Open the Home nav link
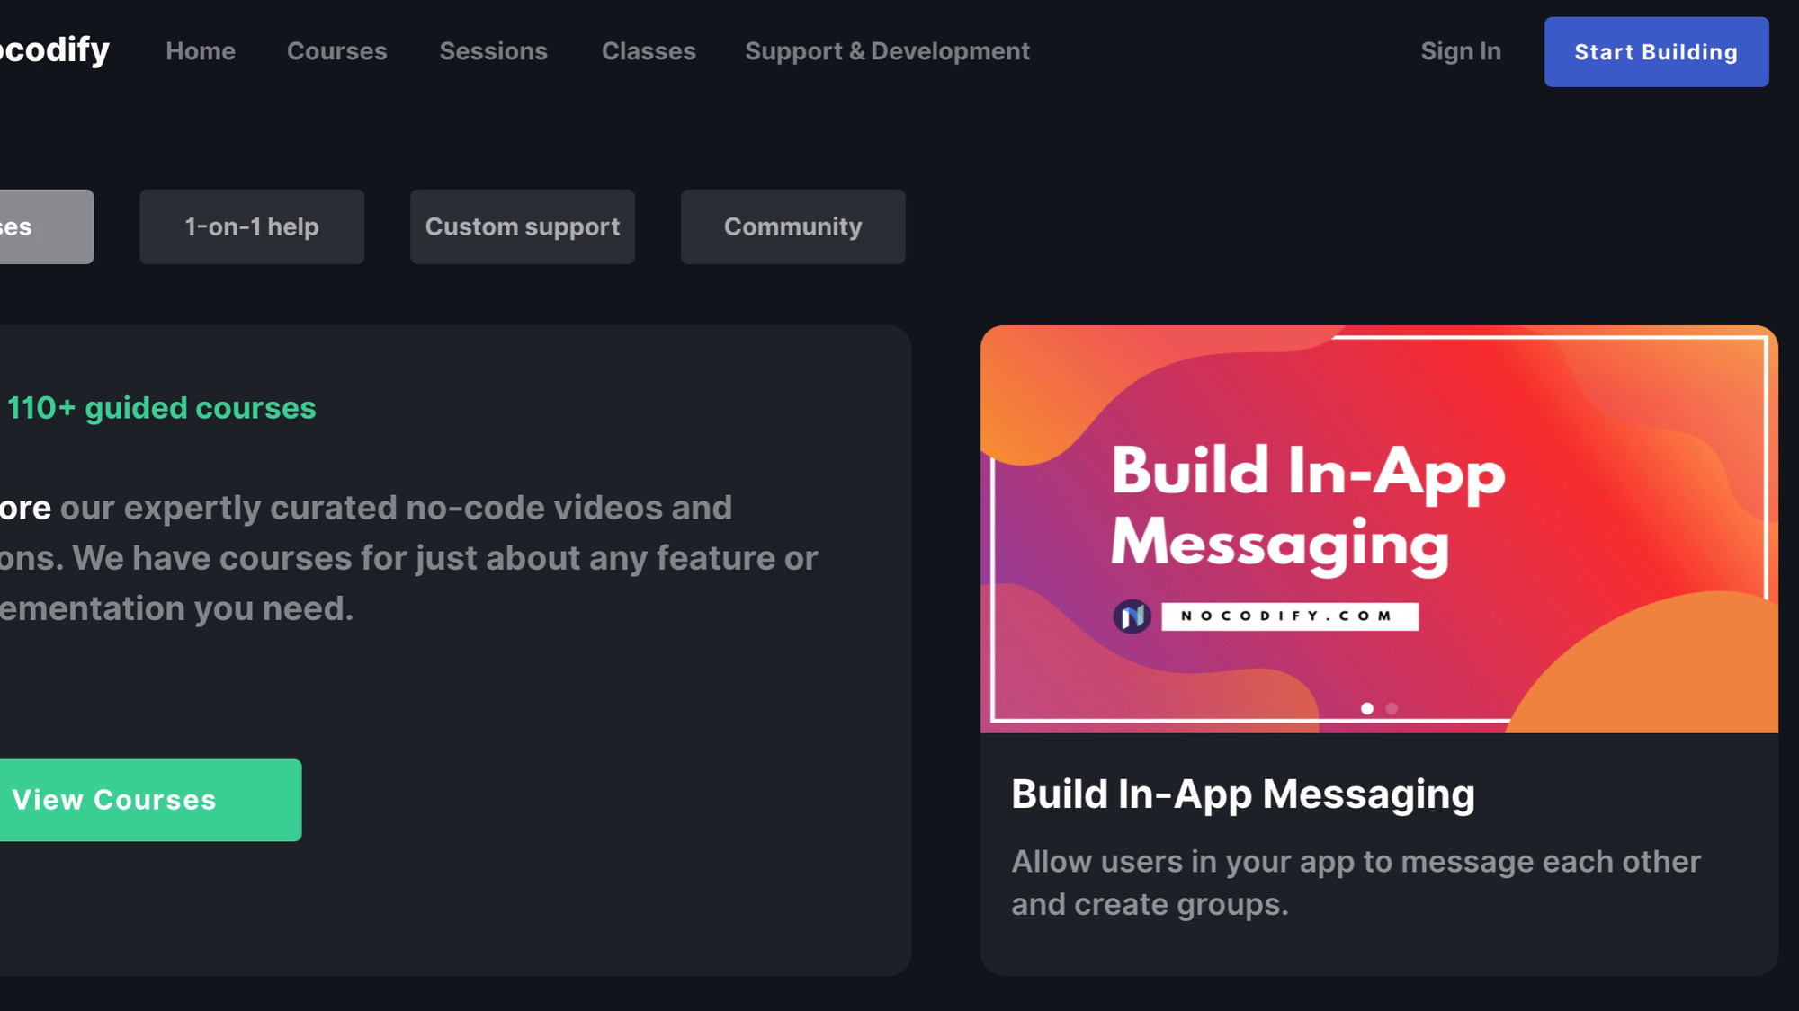 point(201,51)
